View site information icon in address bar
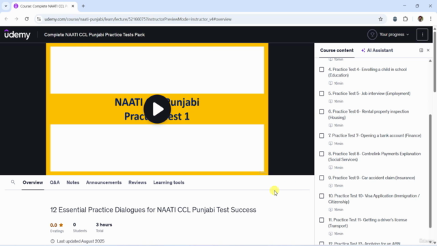The width and height of the screenshot is (437, 246). (x=39, y=19)
